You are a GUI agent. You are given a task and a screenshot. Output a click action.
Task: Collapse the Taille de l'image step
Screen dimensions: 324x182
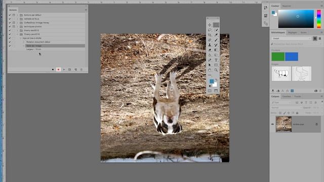pos(24,46)
